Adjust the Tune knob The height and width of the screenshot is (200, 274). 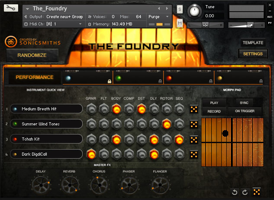(194, 11)
